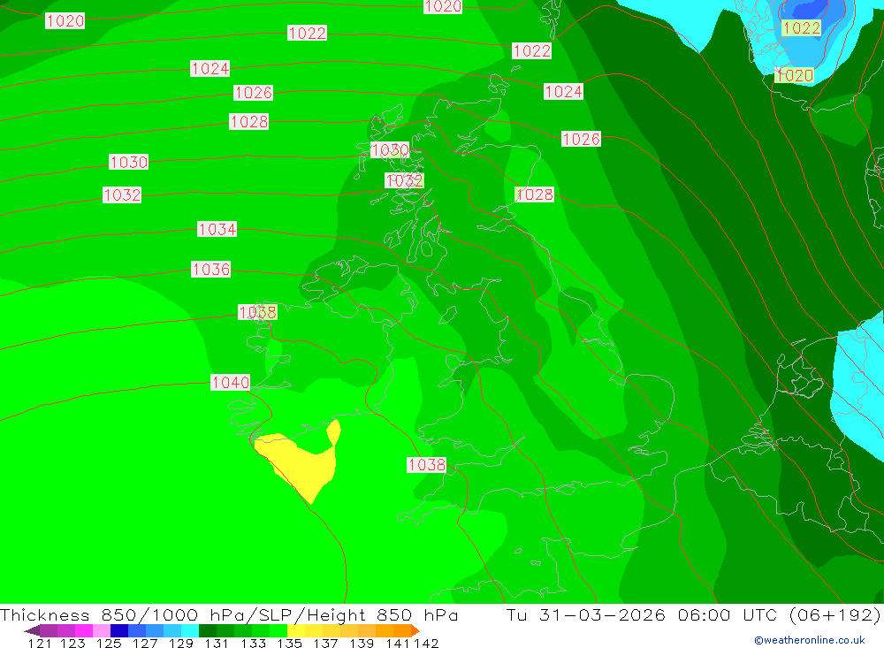
Task: Click the legend value 137
Action: [325, 643]
